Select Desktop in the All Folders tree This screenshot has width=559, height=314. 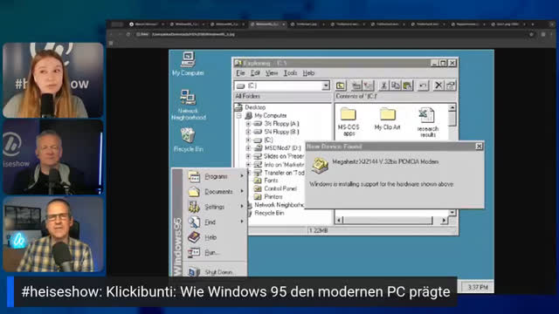[x=255, y=107]
